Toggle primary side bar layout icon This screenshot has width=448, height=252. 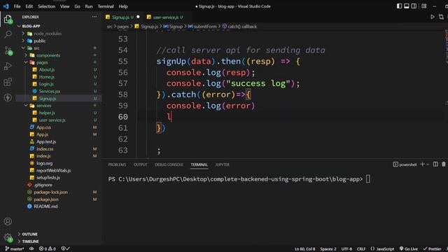click(x=399, y=6)
